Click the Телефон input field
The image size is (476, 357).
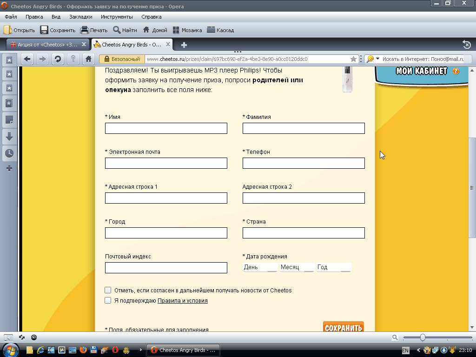pos(304,163)
